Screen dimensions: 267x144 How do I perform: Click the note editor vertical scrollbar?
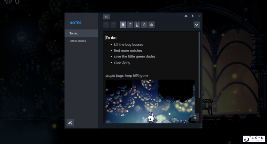199,65
